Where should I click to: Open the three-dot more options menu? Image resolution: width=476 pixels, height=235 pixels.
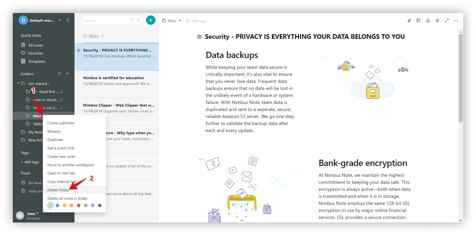click(x=456, y=21)
